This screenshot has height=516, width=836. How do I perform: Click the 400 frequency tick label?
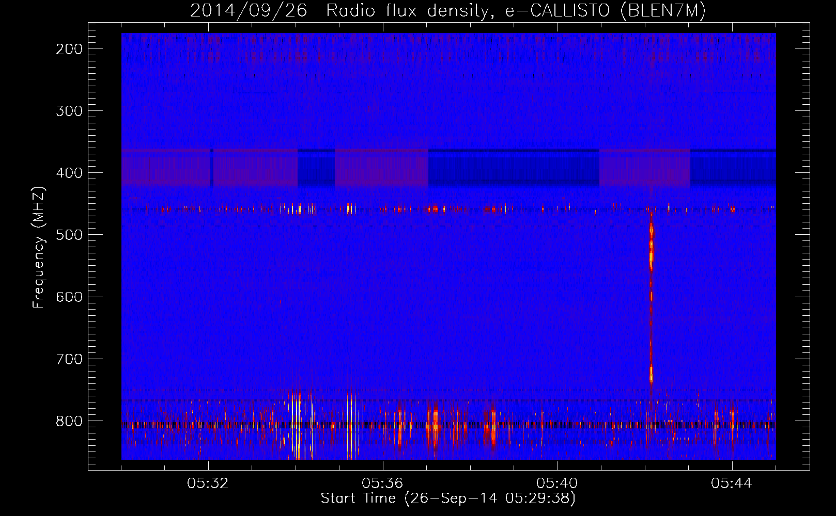coord(69,173)
